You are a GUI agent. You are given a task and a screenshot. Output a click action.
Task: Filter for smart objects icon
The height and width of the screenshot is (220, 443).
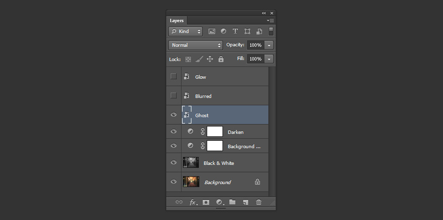(x=259, y=31)
